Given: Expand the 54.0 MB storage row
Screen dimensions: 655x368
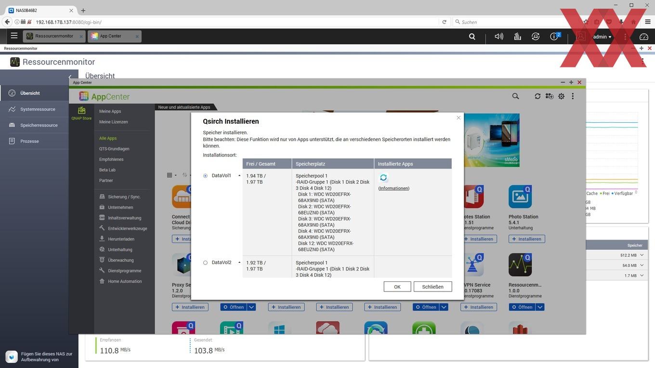Looking at the screenshot, I should pos(642,265).
